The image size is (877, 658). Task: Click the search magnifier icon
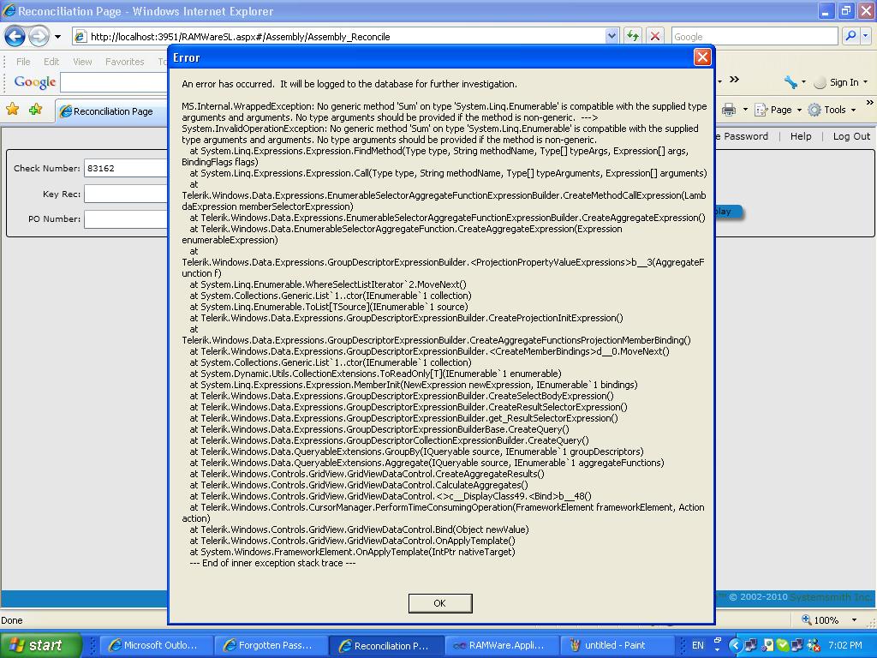pyautogui.click(x=850, y=36)
